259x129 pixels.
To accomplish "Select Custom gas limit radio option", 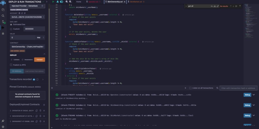I will tap(11, 29).
